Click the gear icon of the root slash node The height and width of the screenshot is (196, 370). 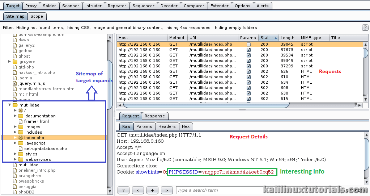pos(21,110)
